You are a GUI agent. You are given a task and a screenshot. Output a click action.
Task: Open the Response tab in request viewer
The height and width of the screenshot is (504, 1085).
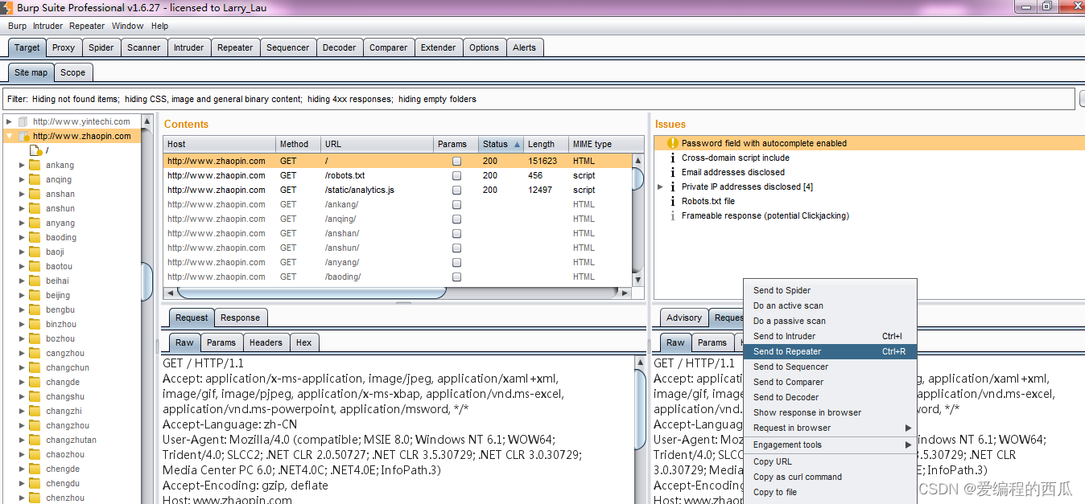point(240,318)
